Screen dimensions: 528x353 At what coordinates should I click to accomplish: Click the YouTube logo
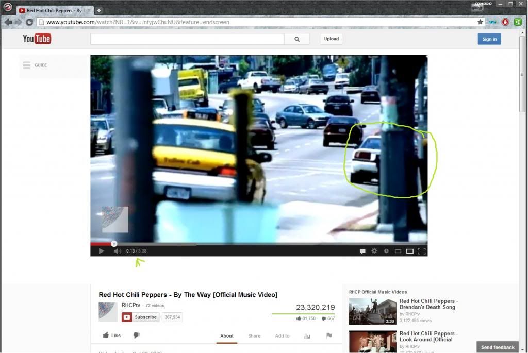pos(37,39)
